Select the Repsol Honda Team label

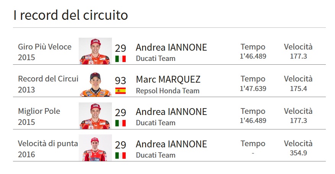tap(168, 91)
